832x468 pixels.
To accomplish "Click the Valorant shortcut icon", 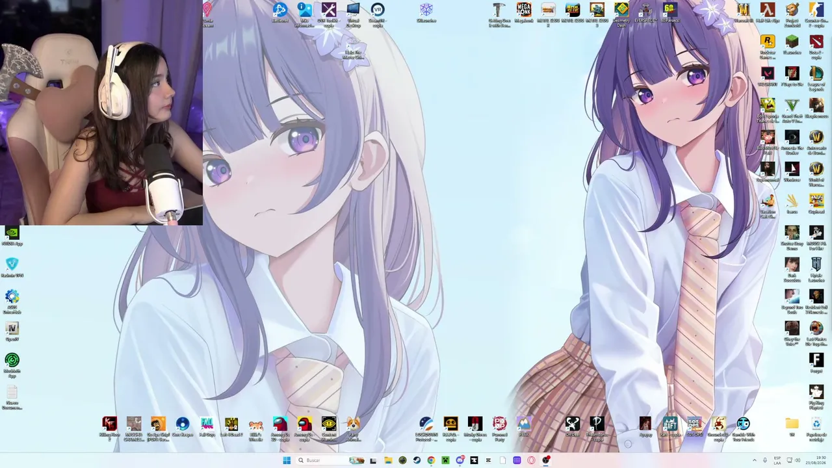I will (x=768, y=77).
